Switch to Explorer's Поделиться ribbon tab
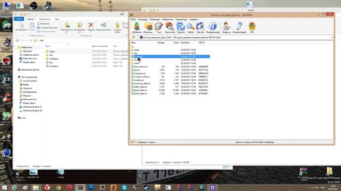 [x=44, y=19]
